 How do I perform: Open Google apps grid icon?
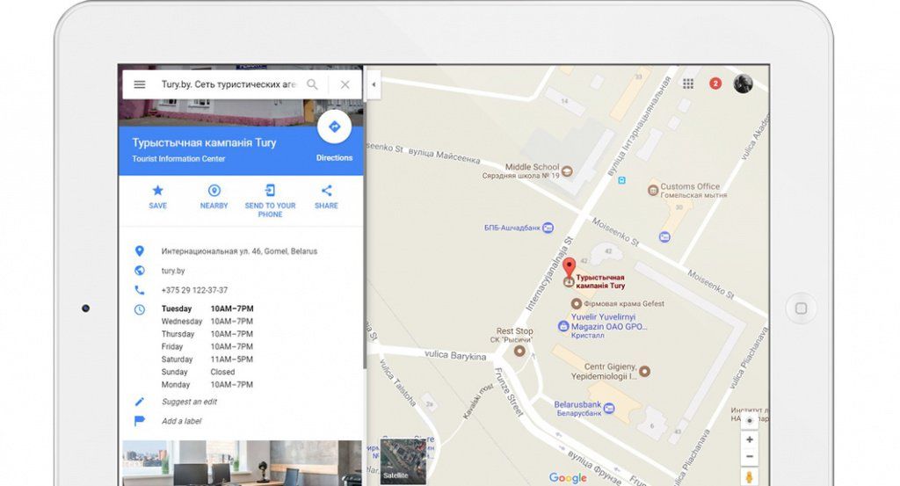[x=688, y=83]
